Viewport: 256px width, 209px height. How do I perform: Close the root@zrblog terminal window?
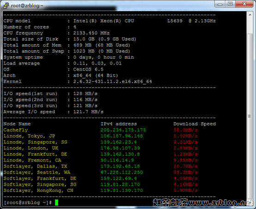[244, 4]
